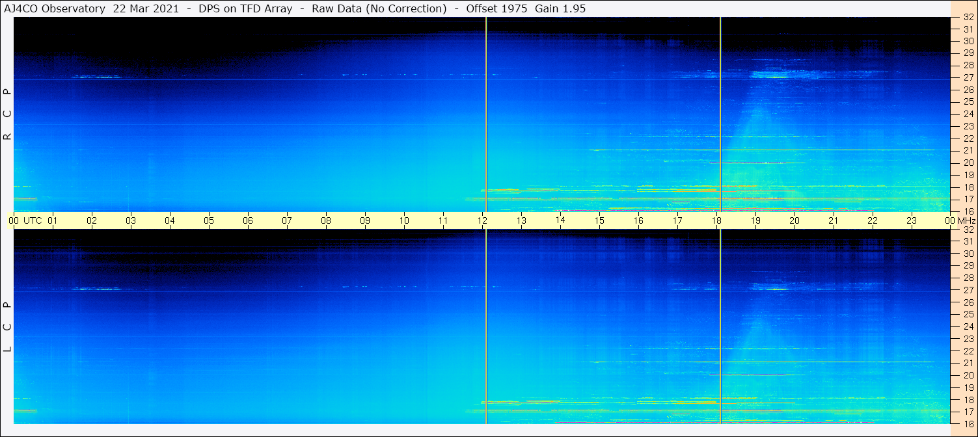Select hour 11 on the UTC axis
The image size is (978, 437).
tap(443, 220)
